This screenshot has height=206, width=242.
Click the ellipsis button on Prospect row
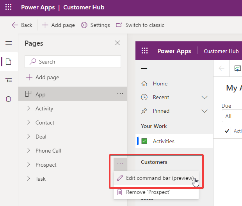point(120,164)
